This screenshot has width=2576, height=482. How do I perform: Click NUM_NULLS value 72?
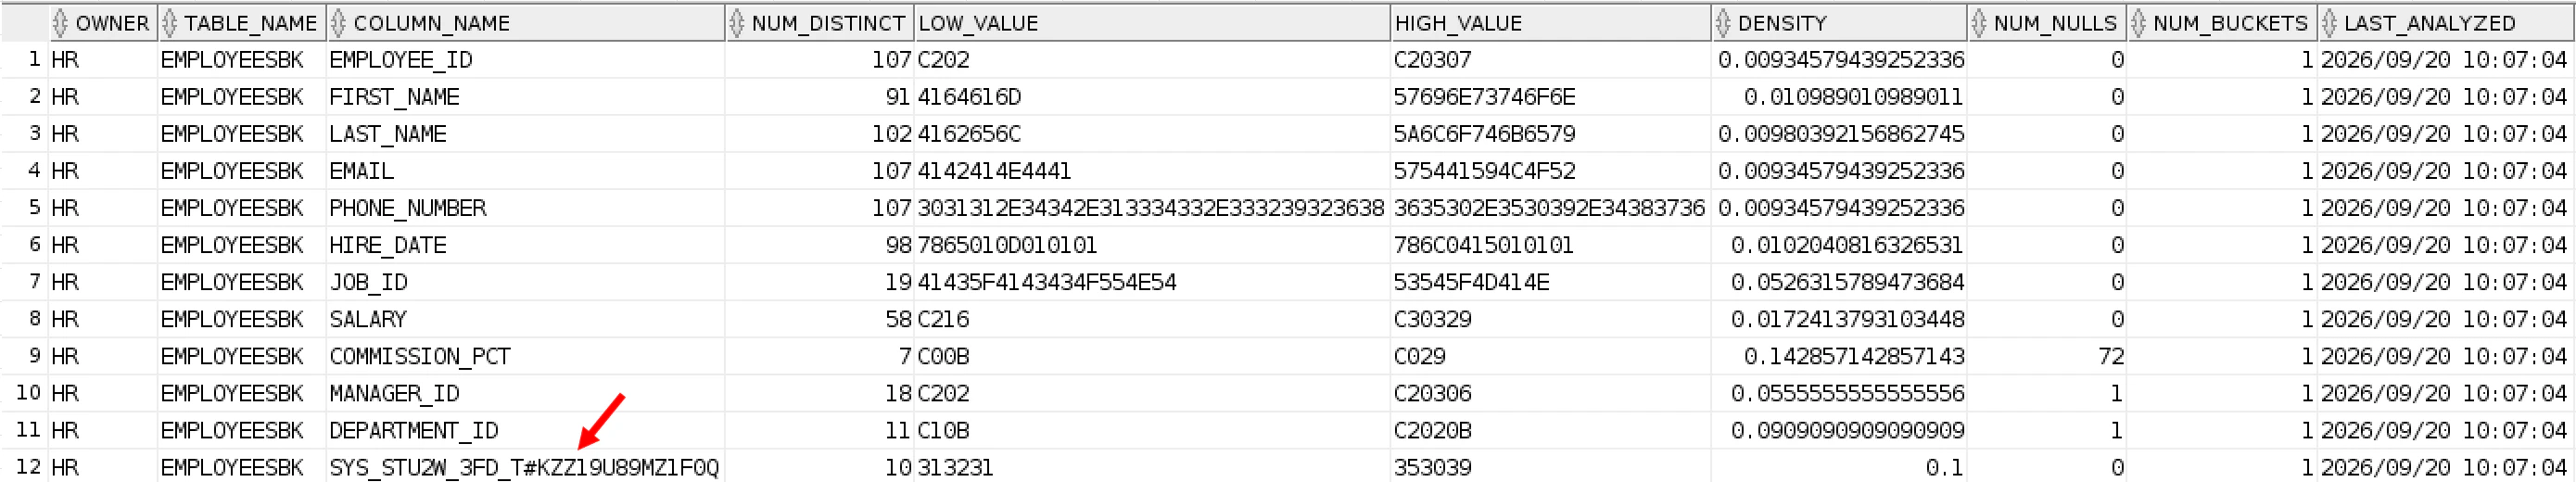2111,356
